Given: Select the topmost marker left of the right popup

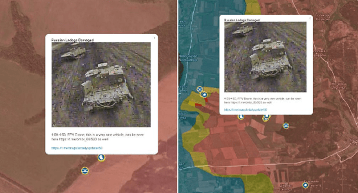Looking at the screenshot, I should [x=200, y=89].
